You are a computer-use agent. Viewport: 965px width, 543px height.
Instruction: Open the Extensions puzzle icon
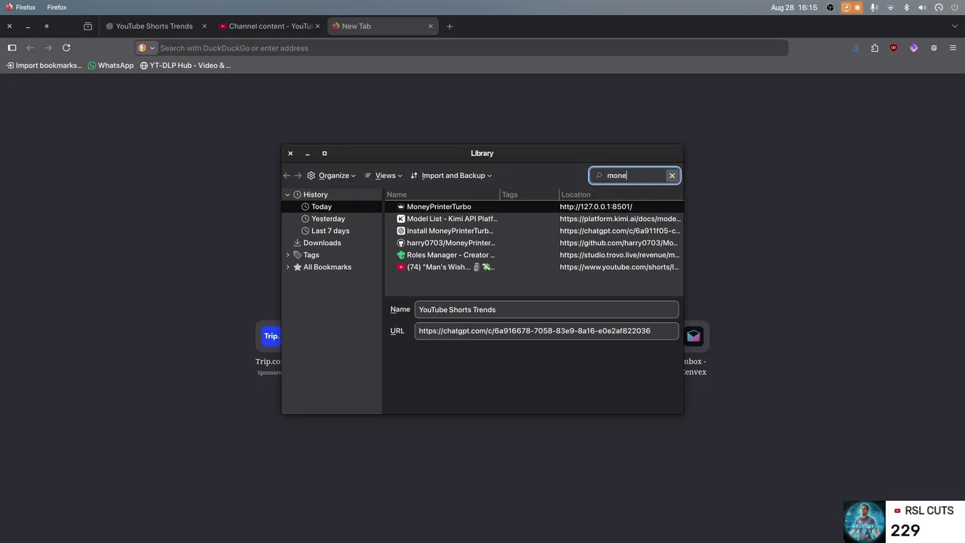[875, 48]
